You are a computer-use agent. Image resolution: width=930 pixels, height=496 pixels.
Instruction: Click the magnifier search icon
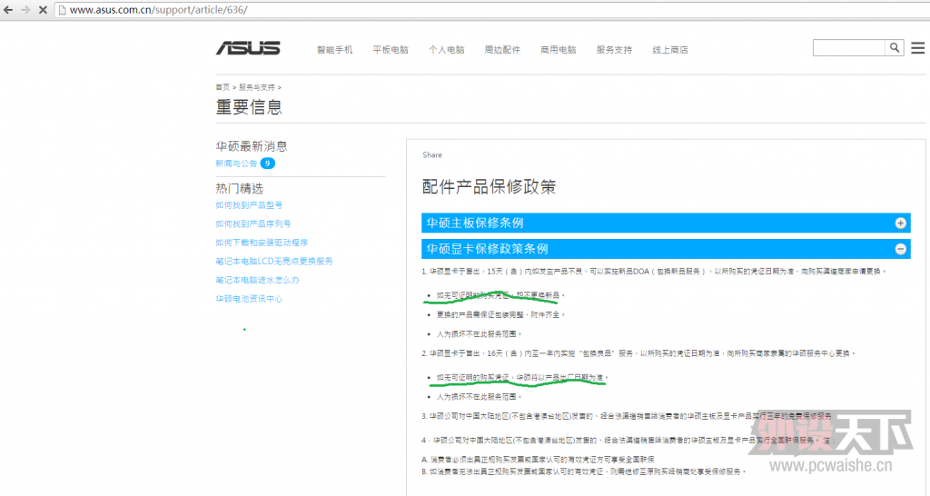(x=895, y=47)
